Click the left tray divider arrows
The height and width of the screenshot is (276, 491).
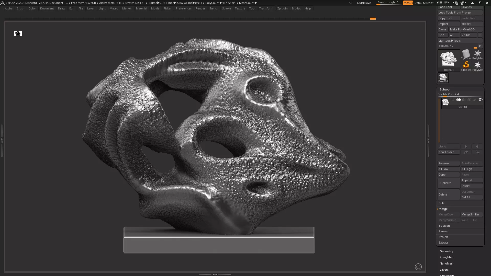click(2, 141)
